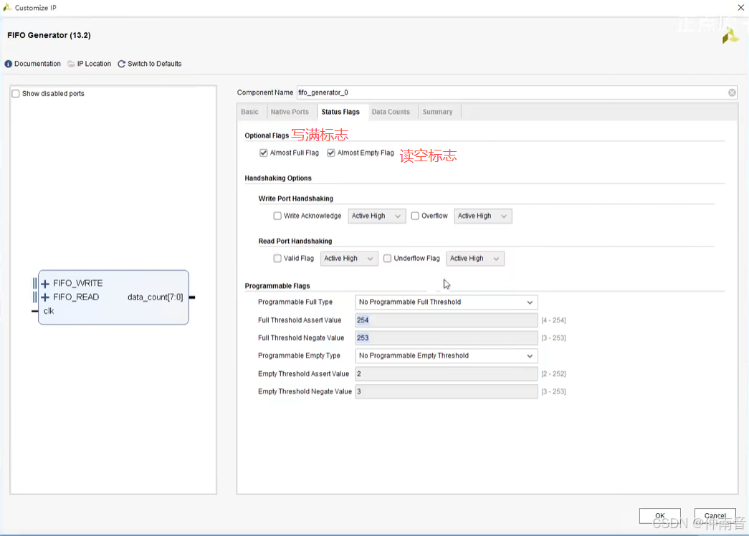Close the Customize IP window
The width and height of the screenshot is (749, 536).
point(741,8)
